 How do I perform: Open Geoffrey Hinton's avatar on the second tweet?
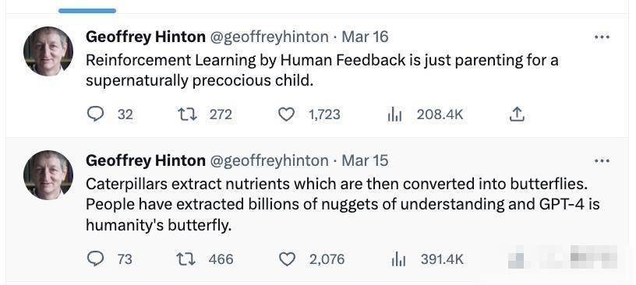[x=48, y=175]
